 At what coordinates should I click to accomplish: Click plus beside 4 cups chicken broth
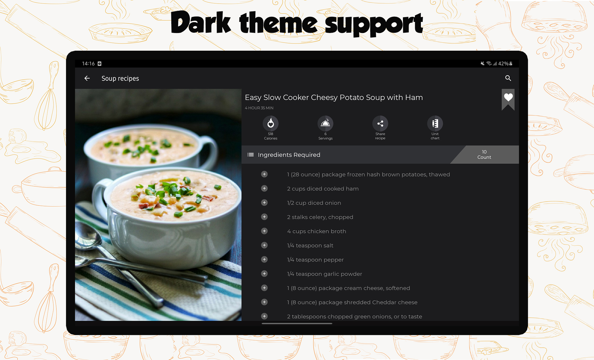pyautogui.click(x=264, y=231)
